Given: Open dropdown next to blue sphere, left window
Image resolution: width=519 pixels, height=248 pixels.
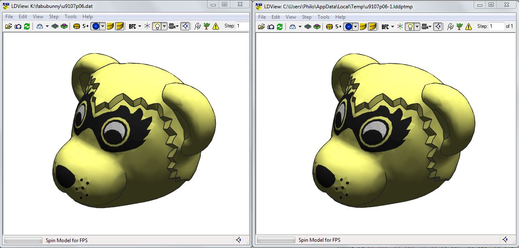Looking at the screenshot, I should click(102, 26).
